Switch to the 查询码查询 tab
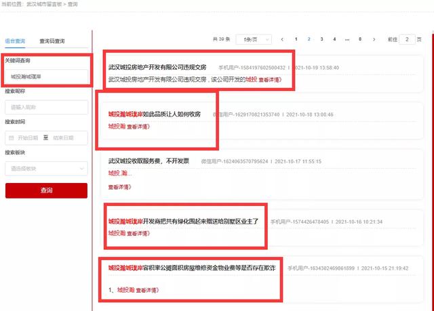Image resolution: width=434 pixels, height=311 pixels. (x=52, y=41)
